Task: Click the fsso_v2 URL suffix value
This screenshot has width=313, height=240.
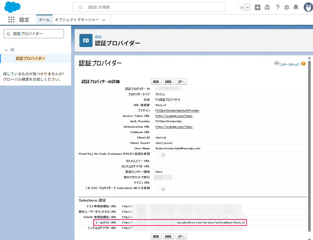Action: pyautogui.click(x=161, y=105)
